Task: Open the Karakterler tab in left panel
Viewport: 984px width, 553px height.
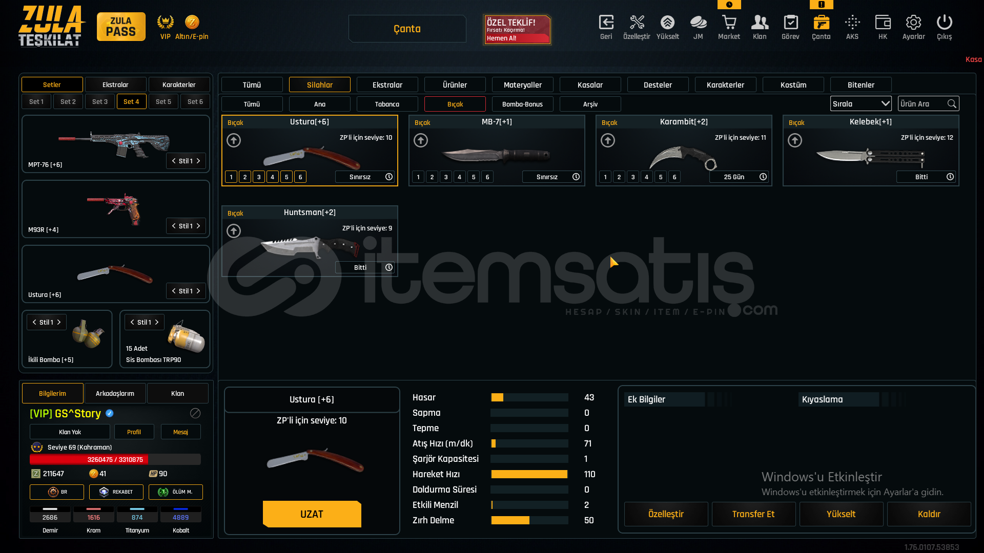Action: [x=179, y=84]
